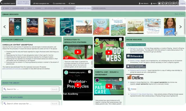Open Food Webs video in new window
The image size is (186, 111).
(120, 39)
